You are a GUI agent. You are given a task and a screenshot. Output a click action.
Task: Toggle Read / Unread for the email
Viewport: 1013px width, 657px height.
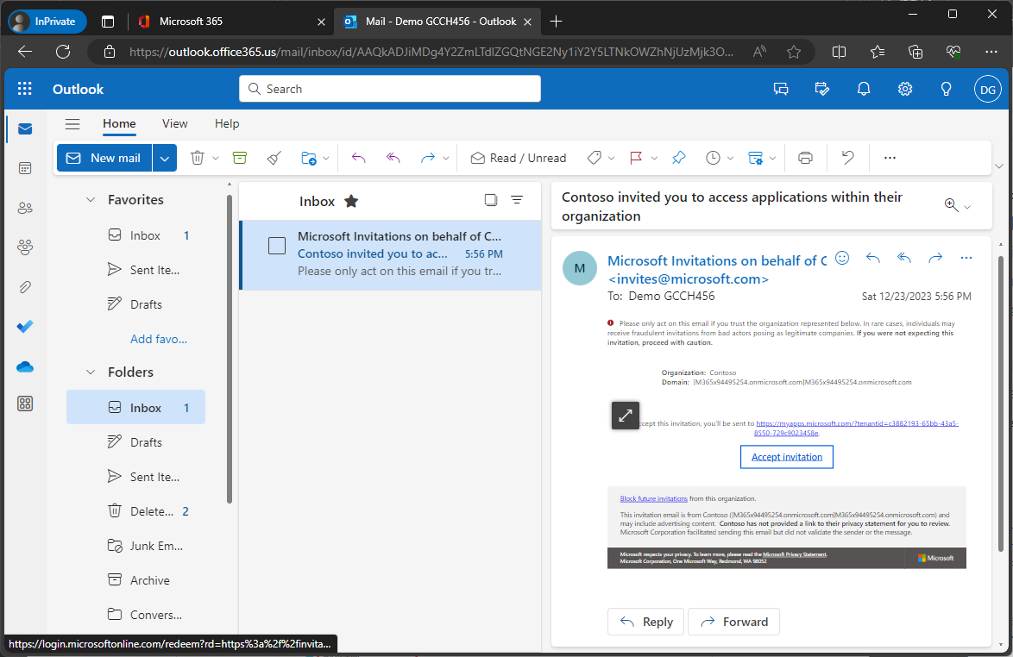click(518, 158)
